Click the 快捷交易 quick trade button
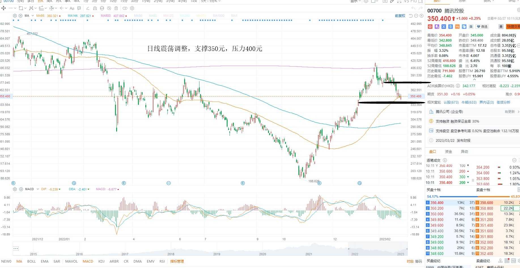520x268 pixels. click(513, 27)
